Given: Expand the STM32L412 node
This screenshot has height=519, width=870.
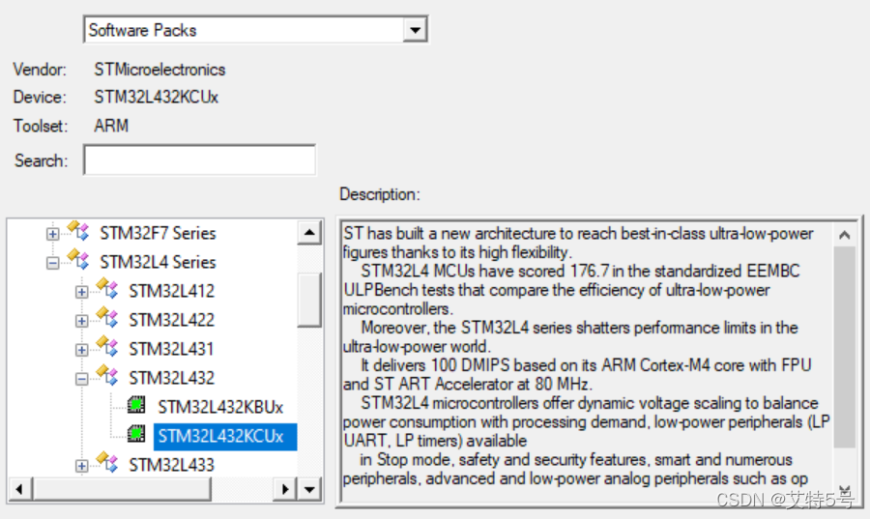Looking at the screenshot, I should coord(81,292).
